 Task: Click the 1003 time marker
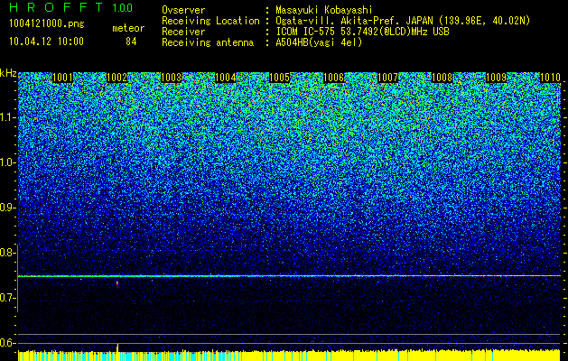171,78
